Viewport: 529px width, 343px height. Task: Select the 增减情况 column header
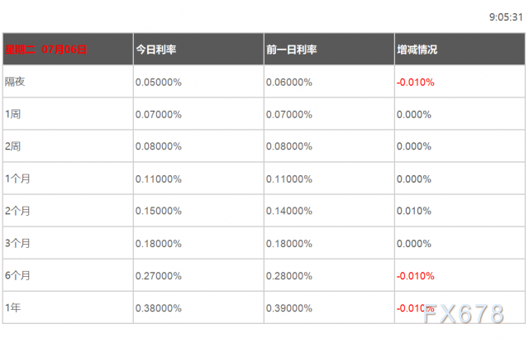tap(417, 50)
